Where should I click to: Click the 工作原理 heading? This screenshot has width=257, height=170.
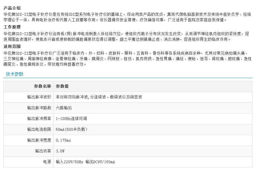12,27
